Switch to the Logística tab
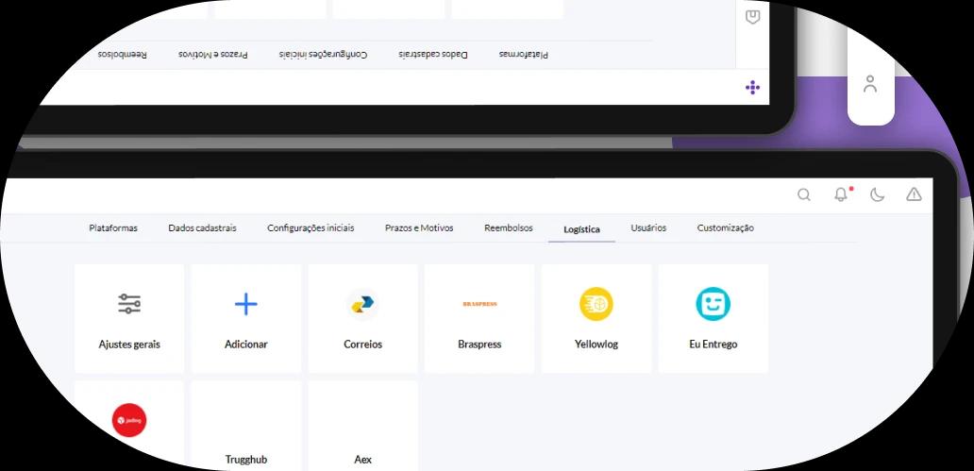This screenshot has width=974, height=471. coord(581,229)
